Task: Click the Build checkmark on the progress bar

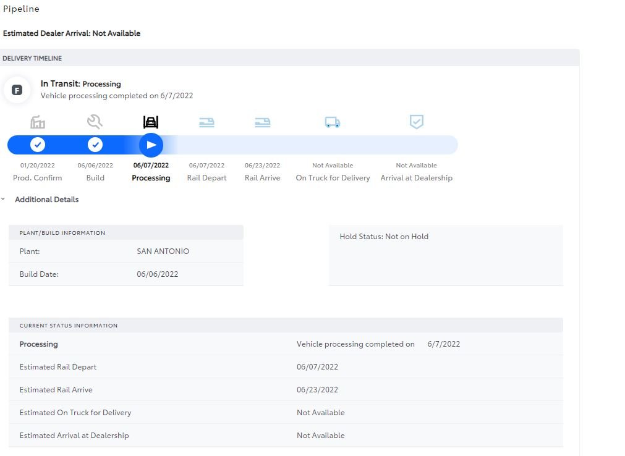Action: 95,145
